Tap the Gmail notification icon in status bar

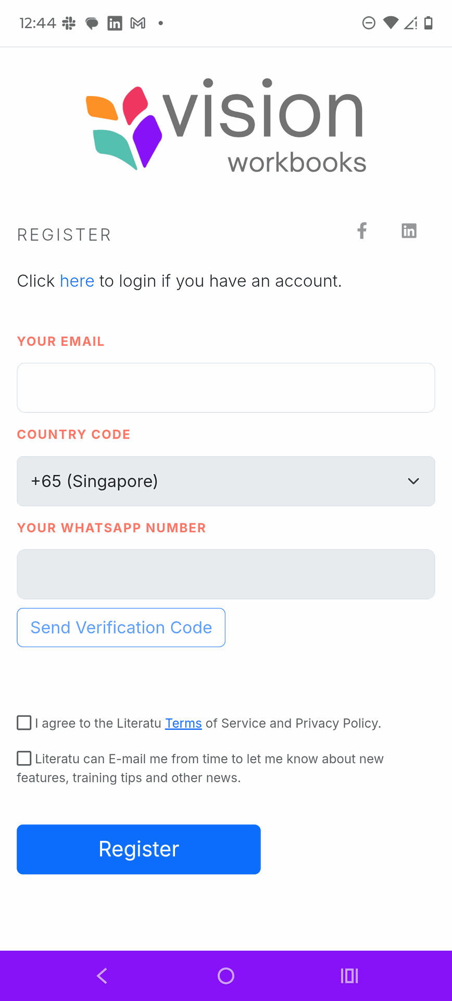(x=138, y=23)
